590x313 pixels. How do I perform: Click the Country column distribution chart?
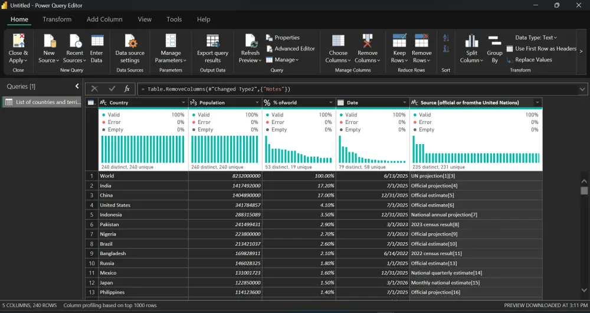(143, 149)
